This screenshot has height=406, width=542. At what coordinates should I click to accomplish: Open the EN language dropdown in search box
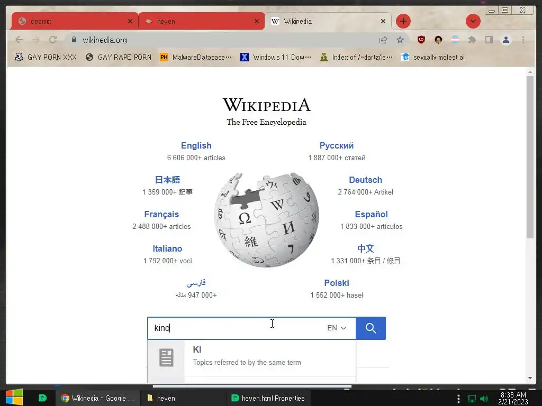pos(336,328)
